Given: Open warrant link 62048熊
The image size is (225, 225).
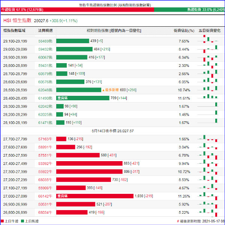Looking at the screenshot, I should (45, 90).
